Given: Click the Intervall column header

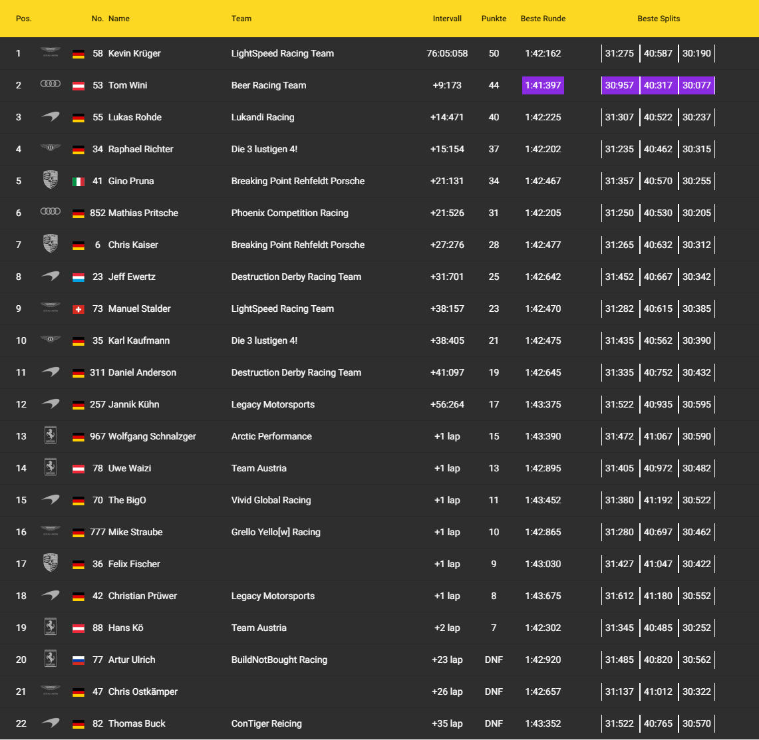Looking at the screenshot, I should coord(447,19).
